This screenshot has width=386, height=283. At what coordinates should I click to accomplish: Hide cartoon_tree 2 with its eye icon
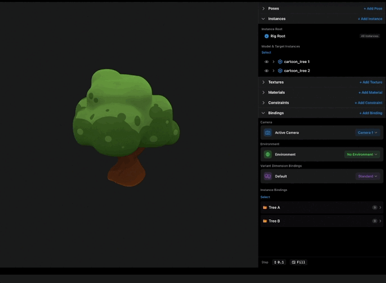coord(266,71)
